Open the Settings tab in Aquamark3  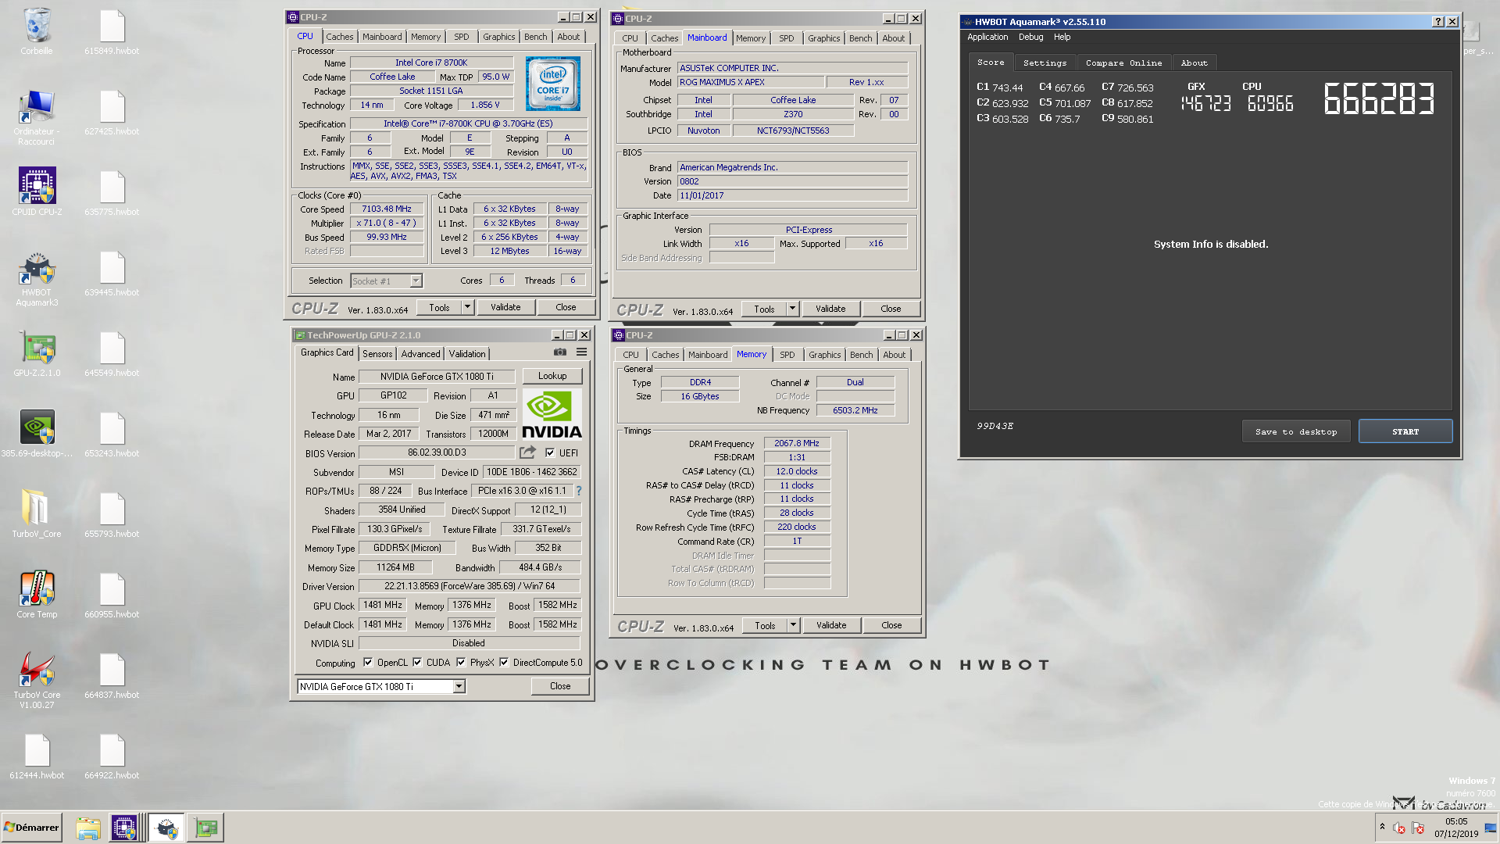coord(1045,63)
